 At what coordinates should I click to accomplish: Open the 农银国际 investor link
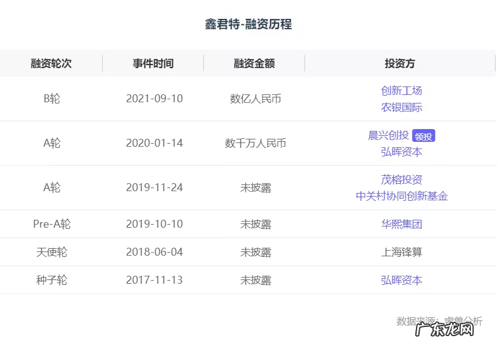pos(401,107)
